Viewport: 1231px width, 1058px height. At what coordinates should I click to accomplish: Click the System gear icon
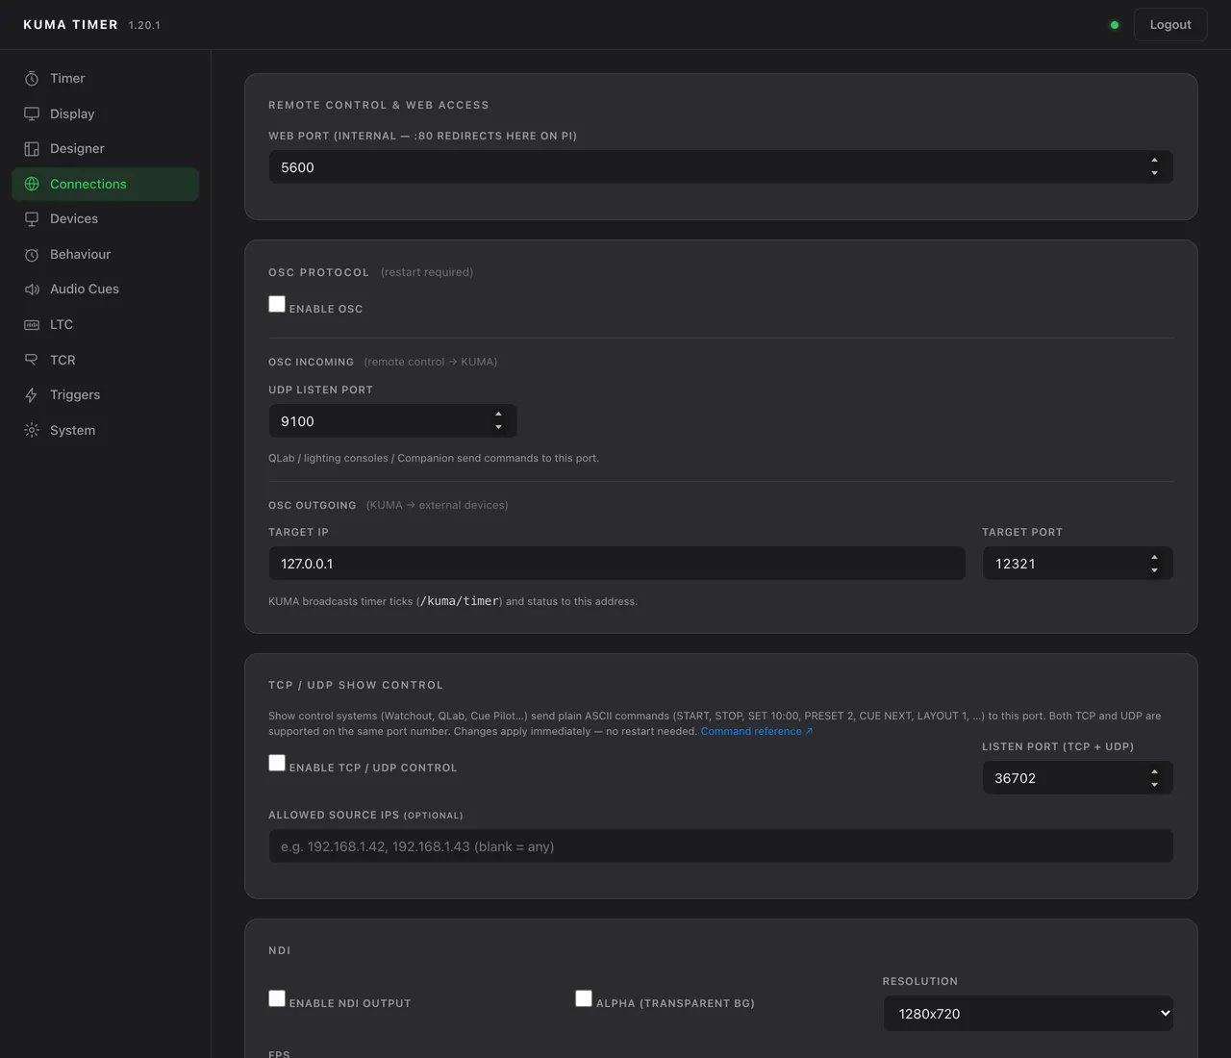(x=32, y=430)
